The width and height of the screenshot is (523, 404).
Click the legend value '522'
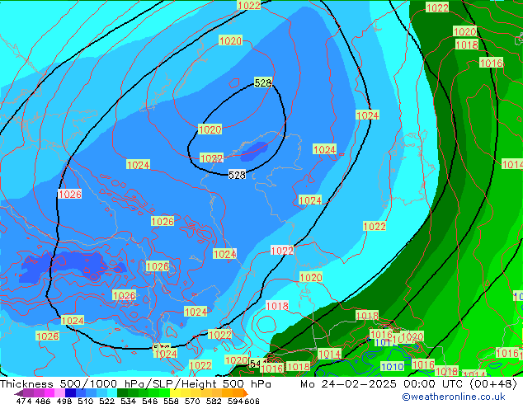tap(106, 401)
